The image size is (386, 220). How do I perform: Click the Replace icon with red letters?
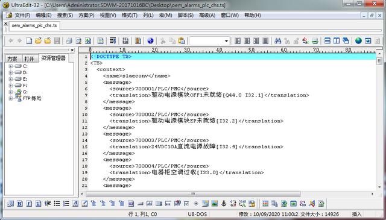(306, 40)
